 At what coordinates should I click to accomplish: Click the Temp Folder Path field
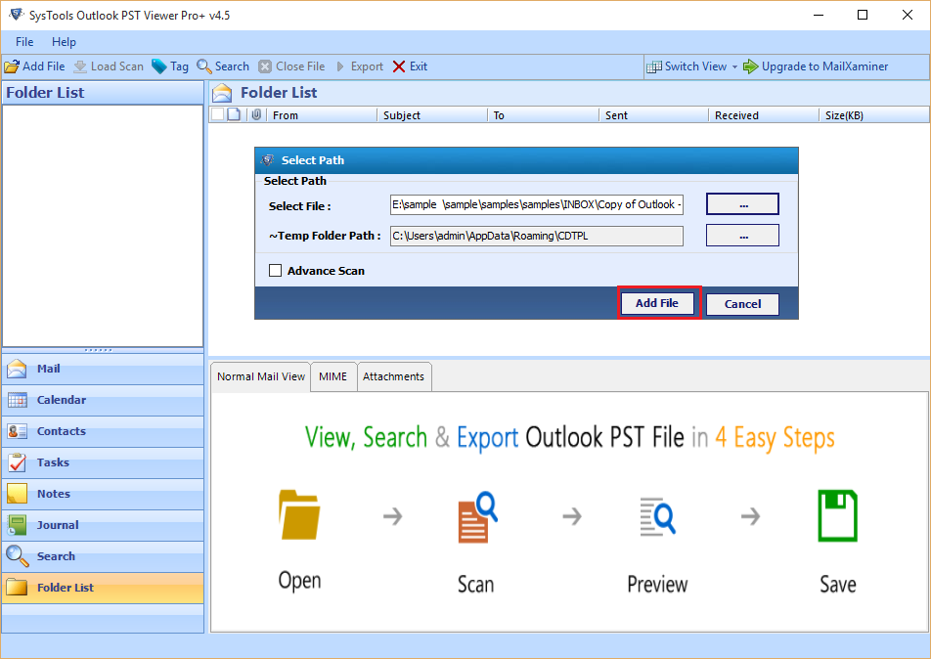pos(537,236)
